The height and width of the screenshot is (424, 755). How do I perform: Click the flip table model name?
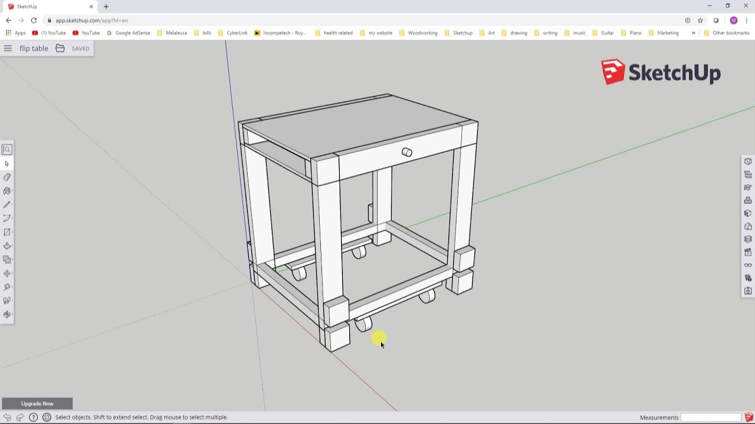(34, 48)
